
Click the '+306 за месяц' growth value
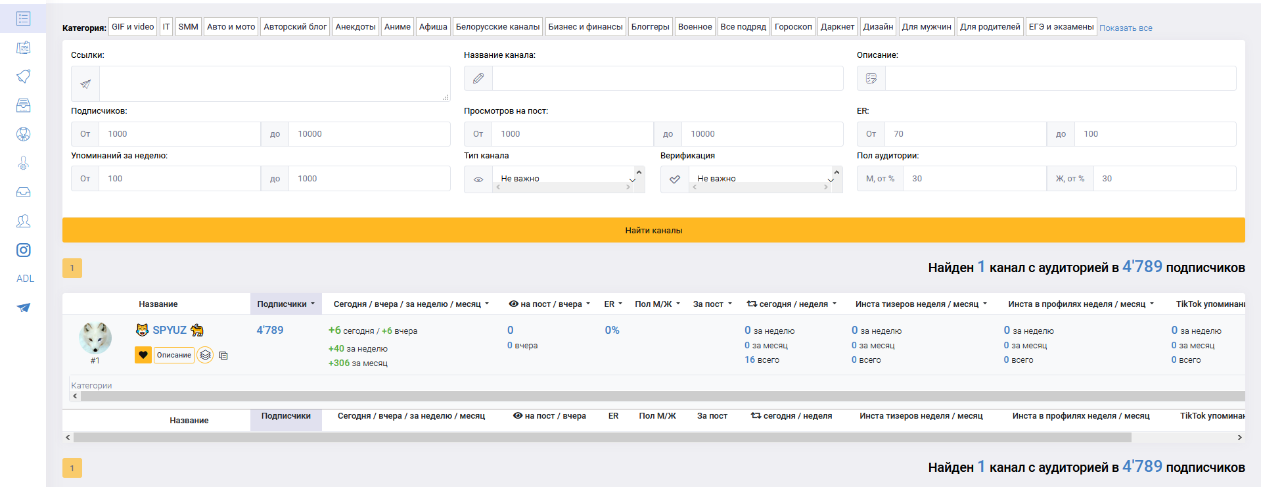(358, 363)
